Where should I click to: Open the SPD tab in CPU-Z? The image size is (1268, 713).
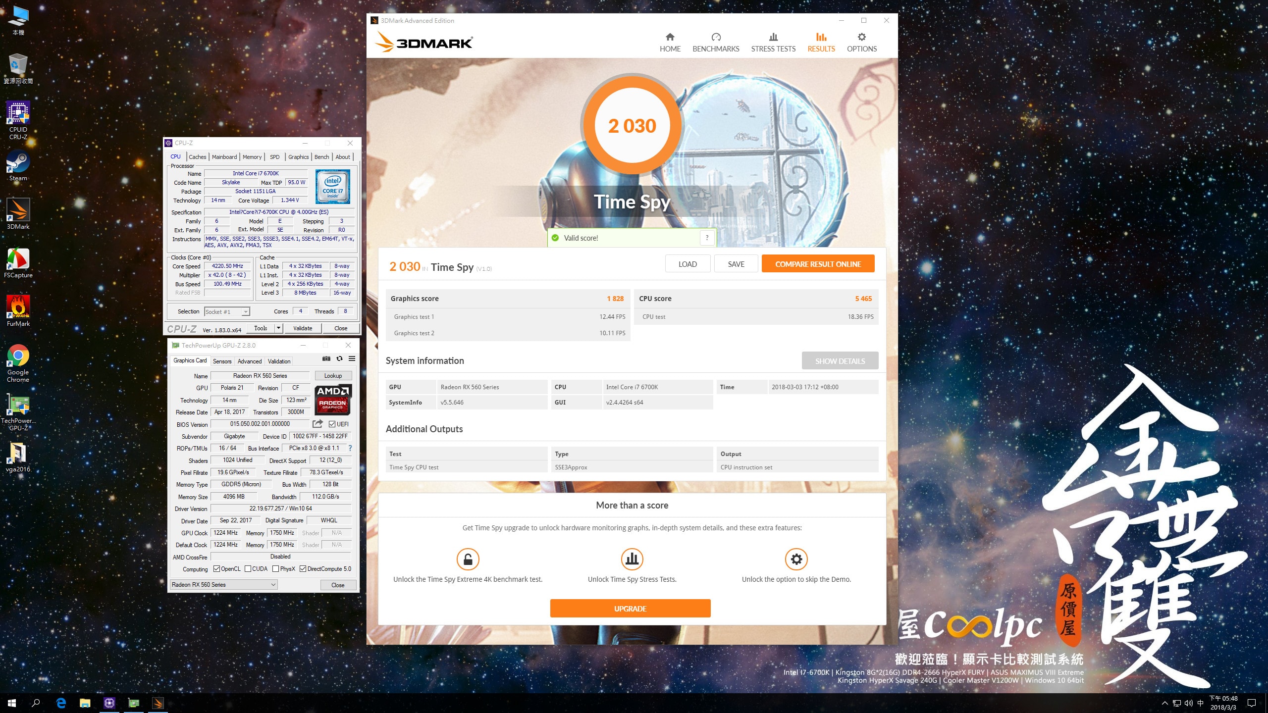(x=275, y=157)
